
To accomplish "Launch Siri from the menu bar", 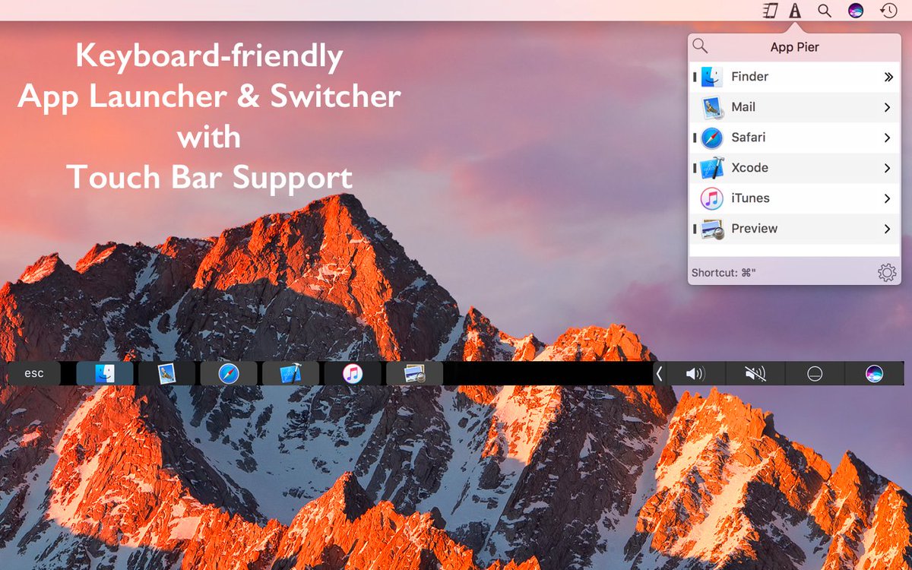I will pos(856,11).
